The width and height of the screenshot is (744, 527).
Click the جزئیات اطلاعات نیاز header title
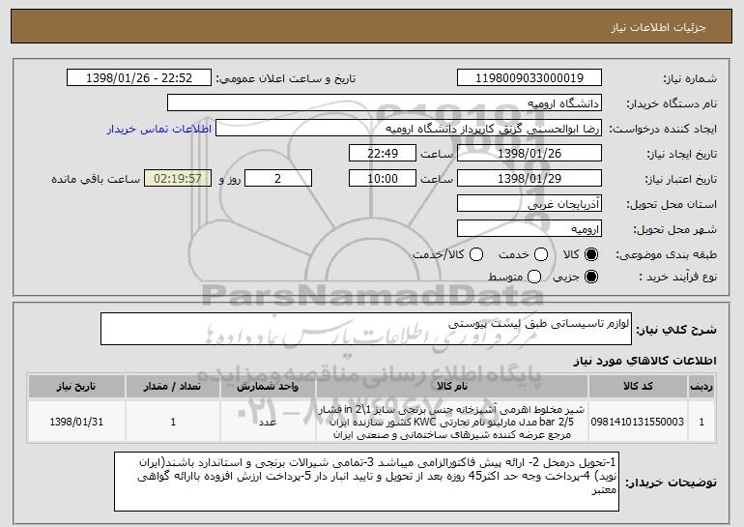[x=658, y=27]
